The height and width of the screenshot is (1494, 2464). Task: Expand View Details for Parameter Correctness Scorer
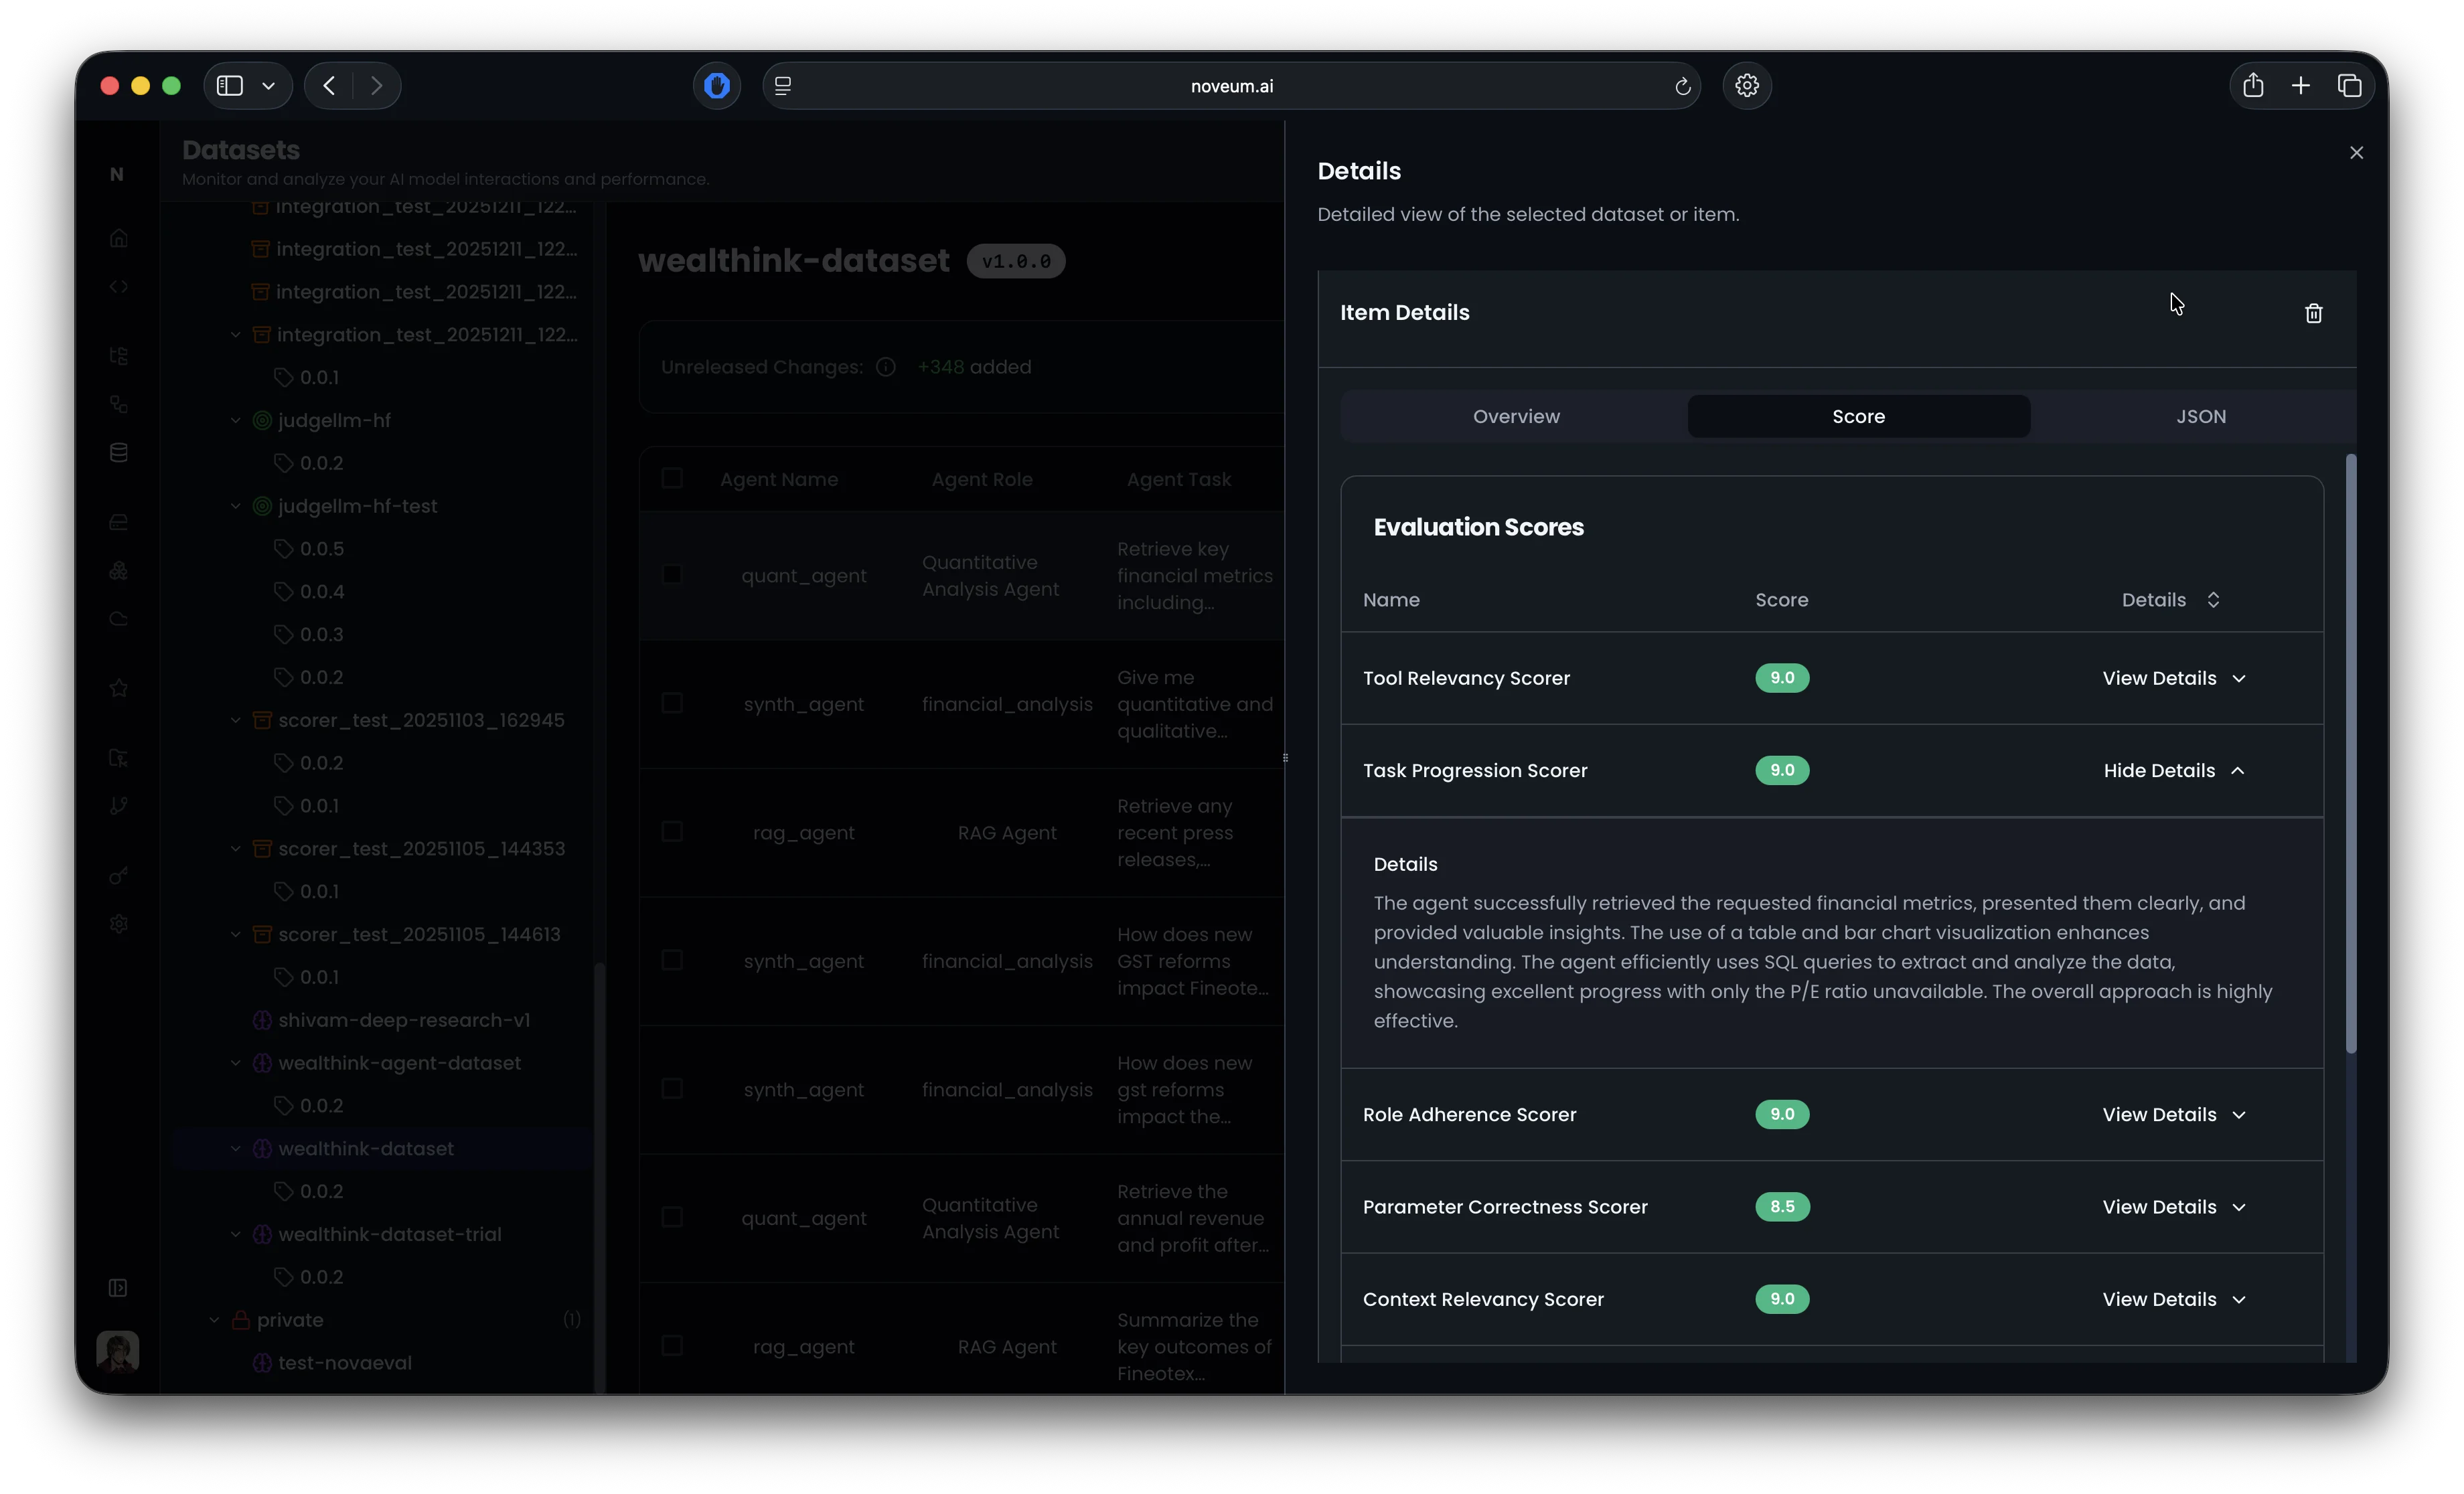(2173, 1207)
